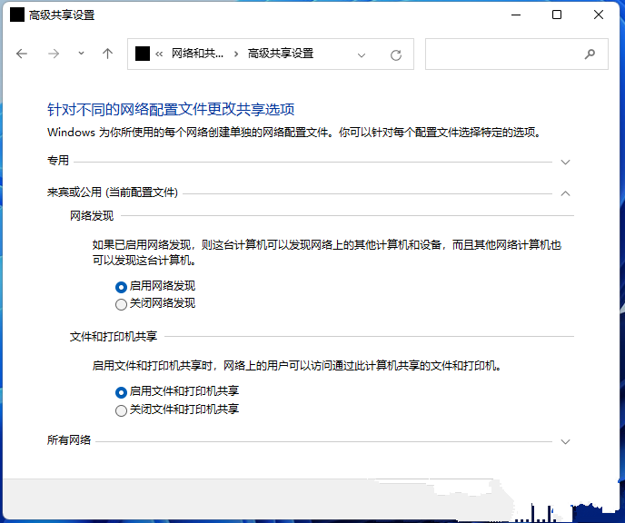Open 网络和共... breadcrumb
625x523 pixels.
point(197,54)
